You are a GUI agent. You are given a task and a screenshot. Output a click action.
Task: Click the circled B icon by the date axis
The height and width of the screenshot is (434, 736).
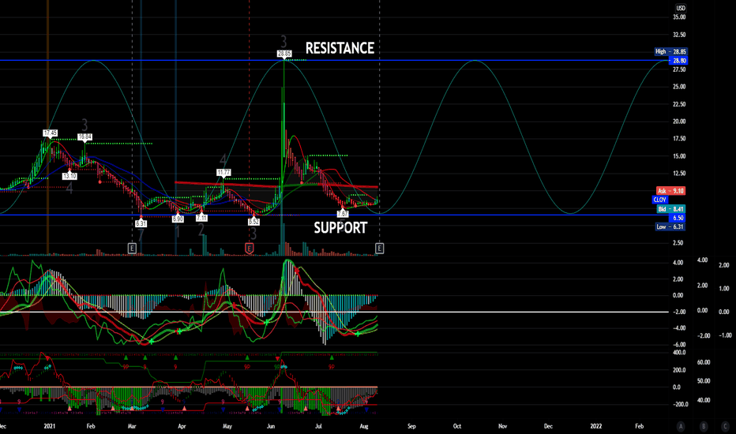[703, 426]
